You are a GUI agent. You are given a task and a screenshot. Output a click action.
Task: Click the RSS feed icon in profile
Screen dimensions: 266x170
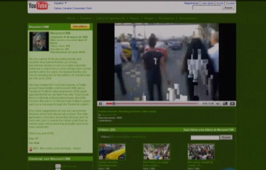[x=31, y=148]
